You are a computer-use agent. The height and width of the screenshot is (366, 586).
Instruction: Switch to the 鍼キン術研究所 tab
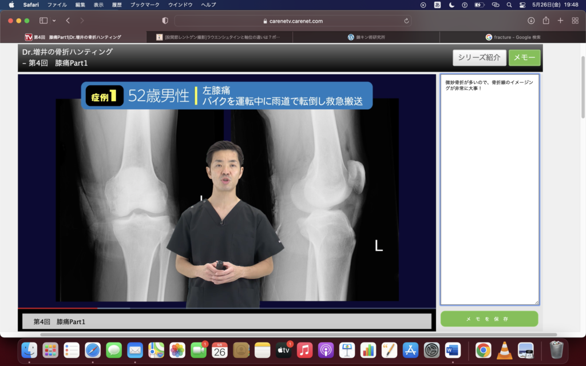point(366,37)
